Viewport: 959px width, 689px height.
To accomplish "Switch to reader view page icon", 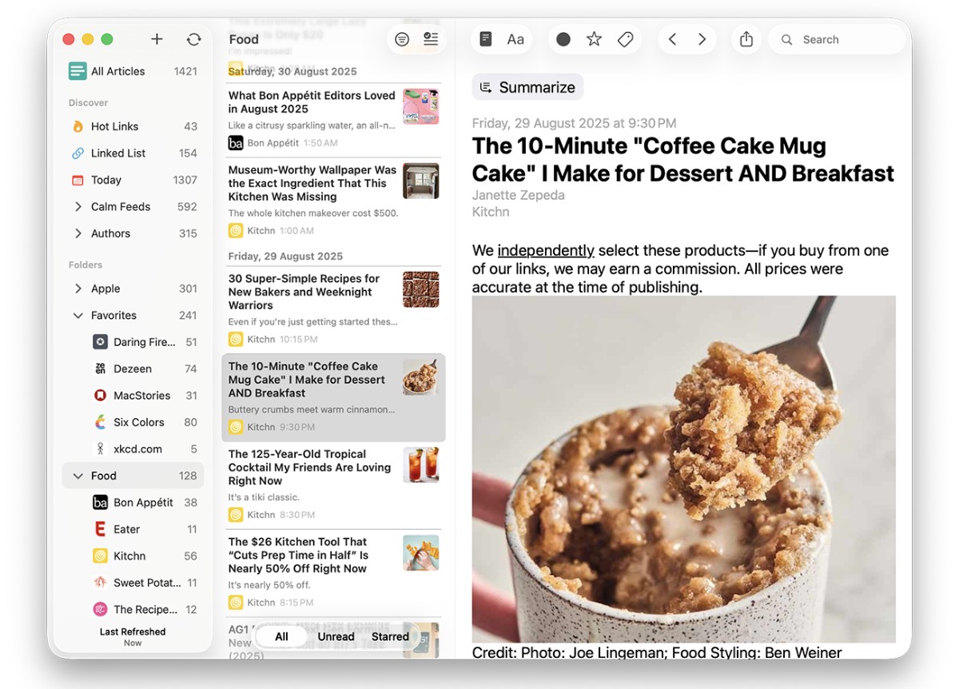I will click(485, 39).
